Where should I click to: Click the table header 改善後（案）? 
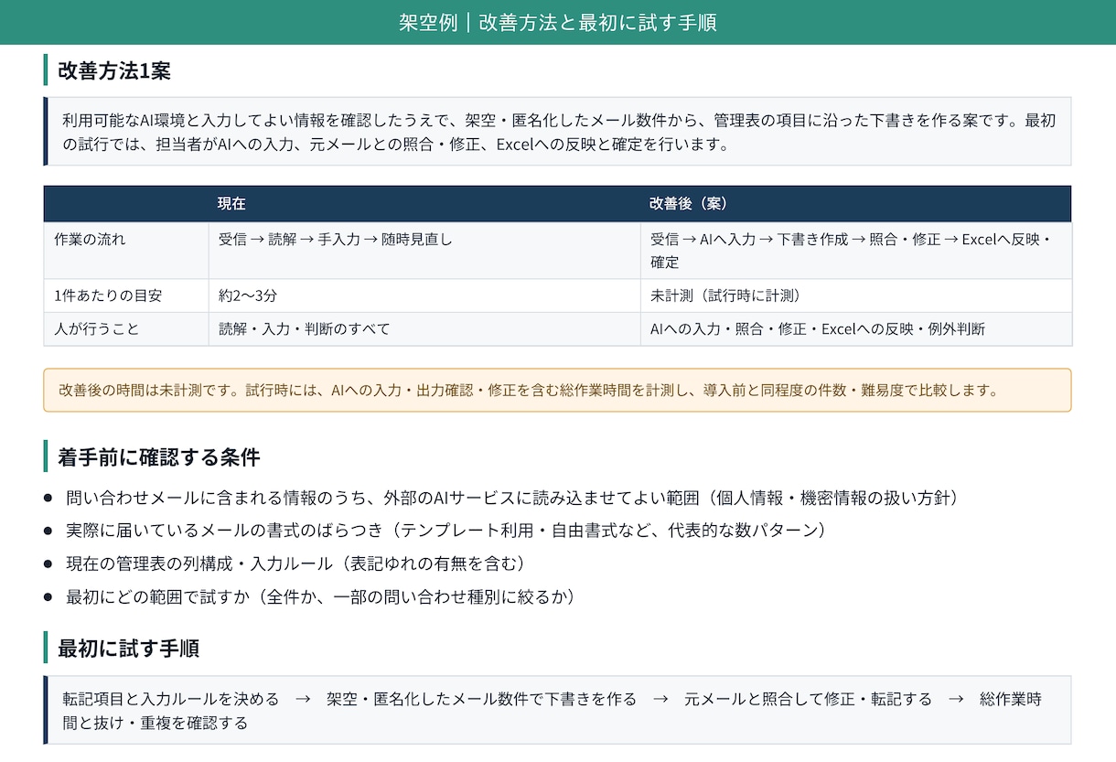click(x=855, y=204)
